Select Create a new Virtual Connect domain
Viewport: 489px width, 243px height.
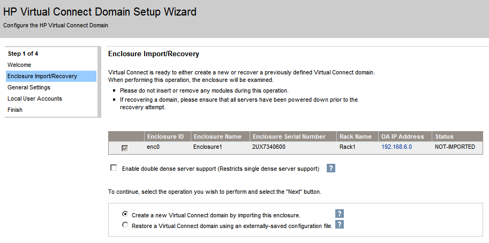[x=125, y=214]
